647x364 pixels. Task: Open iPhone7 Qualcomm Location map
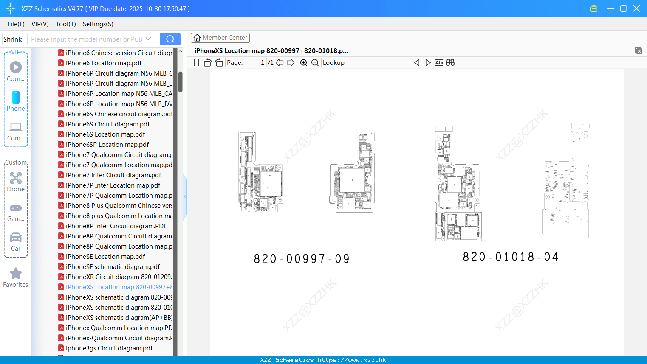click(115, 165)
